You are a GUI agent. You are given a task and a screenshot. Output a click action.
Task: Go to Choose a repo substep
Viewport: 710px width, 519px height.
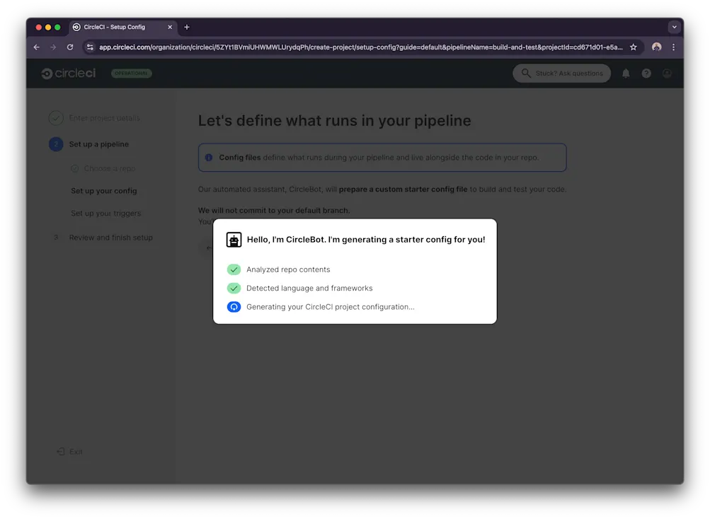coord(110,168)
